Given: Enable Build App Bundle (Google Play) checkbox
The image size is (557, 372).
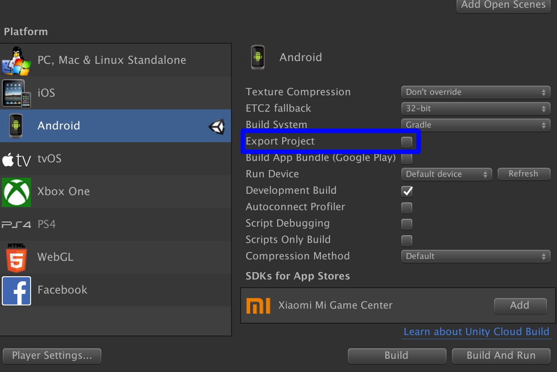Looking at the screenshot, I should pyautogui.click(x=407, y=159).
